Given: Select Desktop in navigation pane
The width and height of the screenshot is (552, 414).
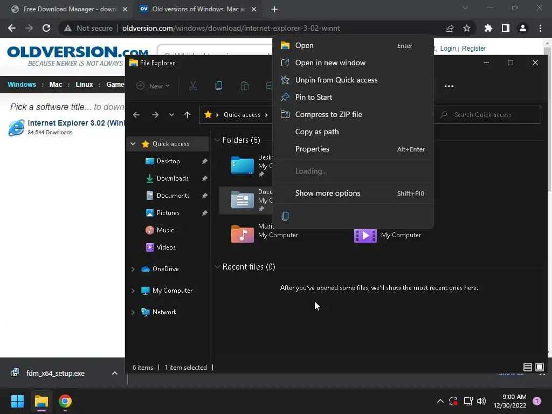Looking at the screenshot, I should click(x=169, y=161).
